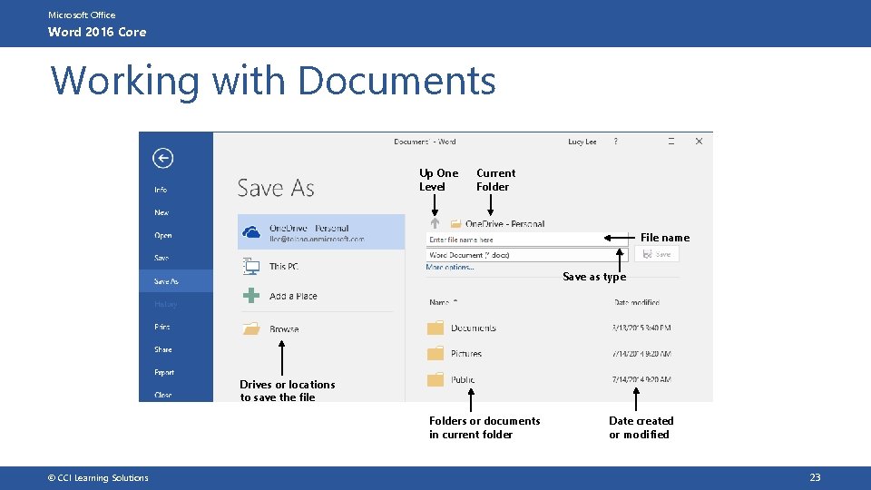Open the Pictures folder name
The width and height of the screenshot is (871, 490).
click(x=466, y=353)
